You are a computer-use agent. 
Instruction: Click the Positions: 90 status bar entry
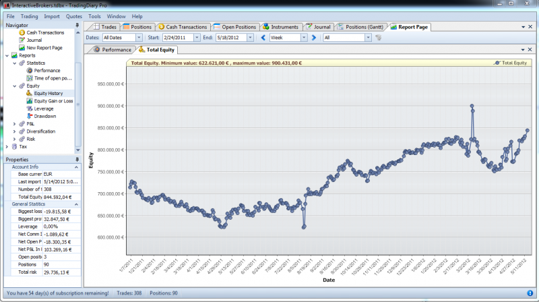point(164,293)
